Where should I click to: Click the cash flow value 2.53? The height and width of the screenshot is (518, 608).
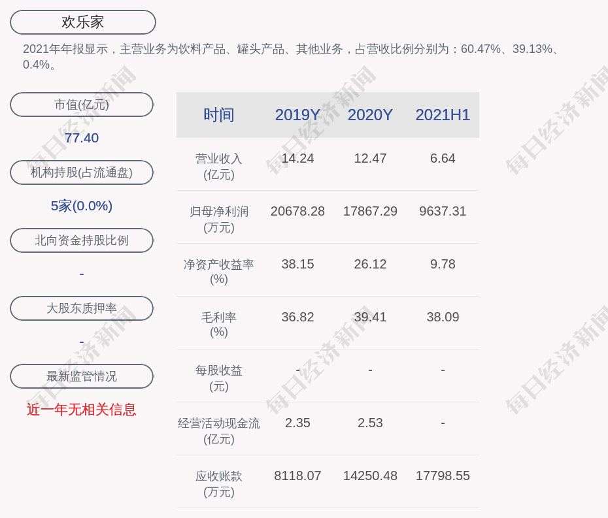pos(370,423)
